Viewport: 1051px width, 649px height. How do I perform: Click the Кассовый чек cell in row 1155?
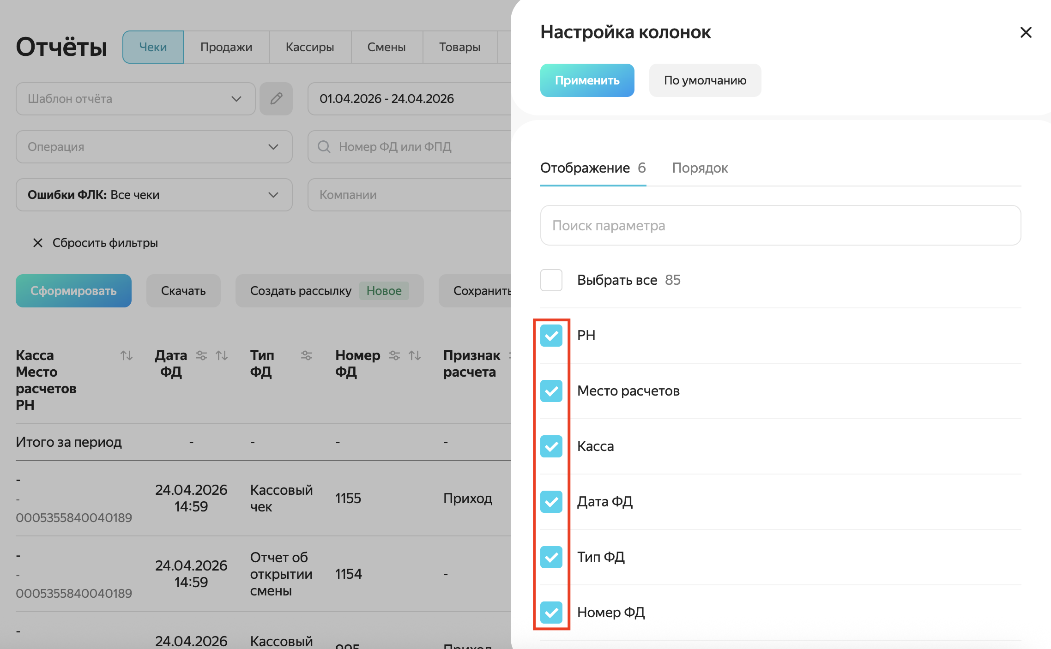click(x=281, y=499)
